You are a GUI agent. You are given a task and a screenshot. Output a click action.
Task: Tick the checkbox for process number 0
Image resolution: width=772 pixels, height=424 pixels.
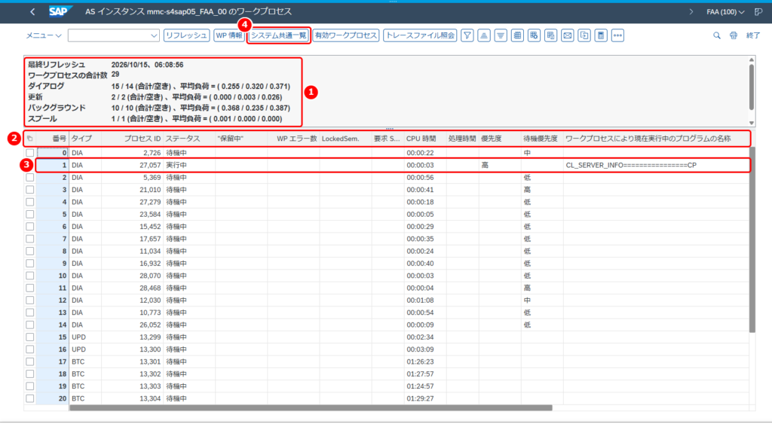(x=30, y=153)
